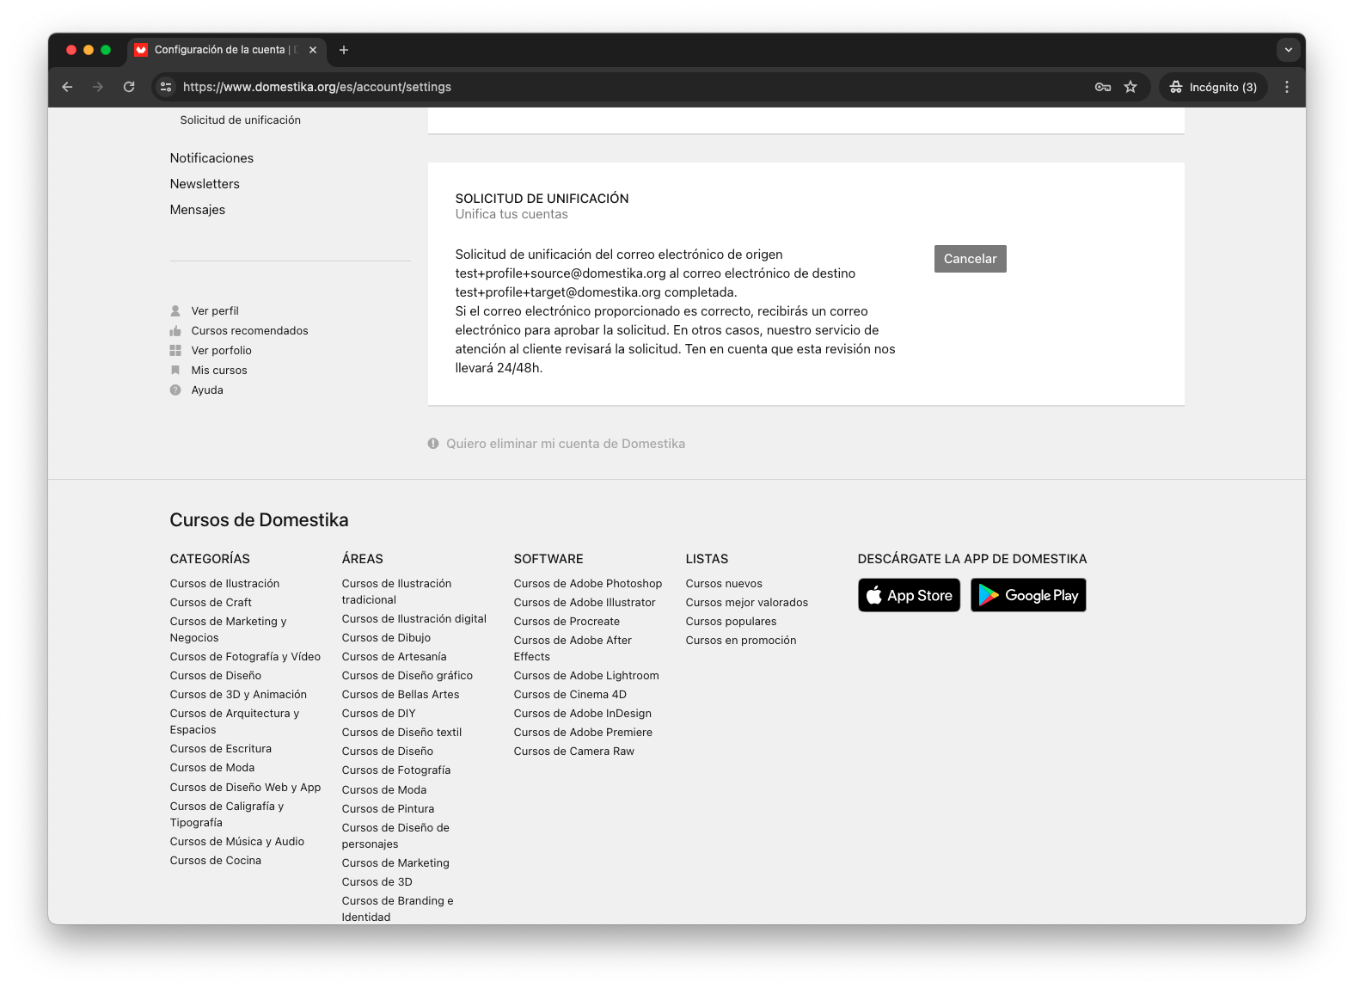Reload the page with the refresh icon
Screen dimensions: 1354x988
click(129, 87)
